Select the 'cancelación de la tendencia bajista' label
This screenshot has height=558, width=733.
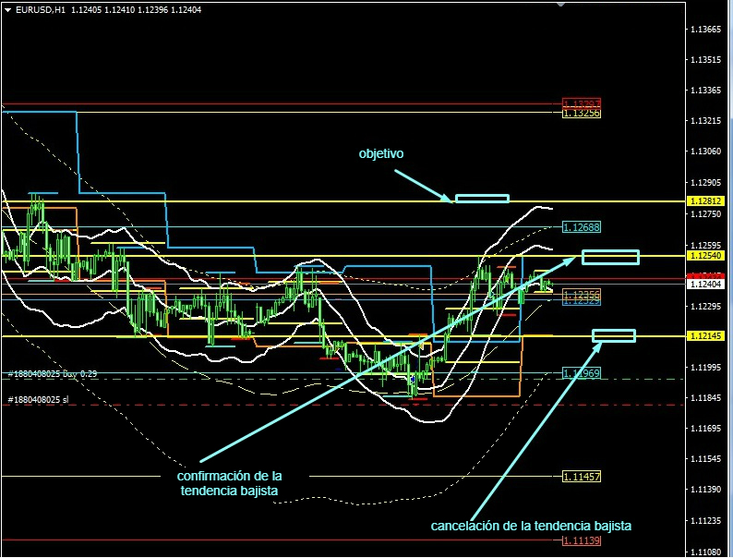click(x=531, y=525)
